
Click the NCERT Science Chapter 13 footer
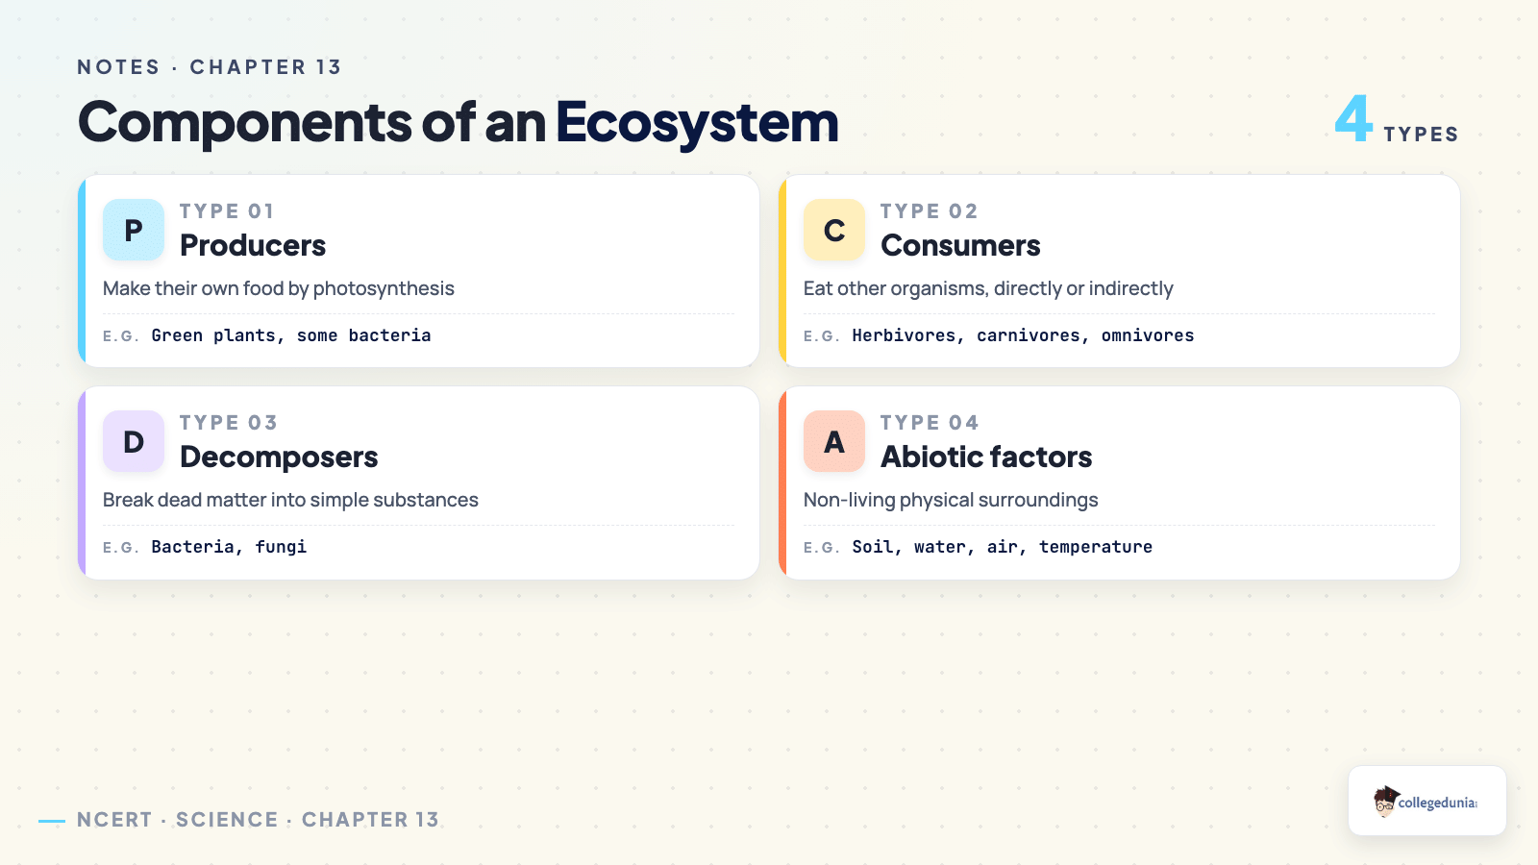pos(258,820)
